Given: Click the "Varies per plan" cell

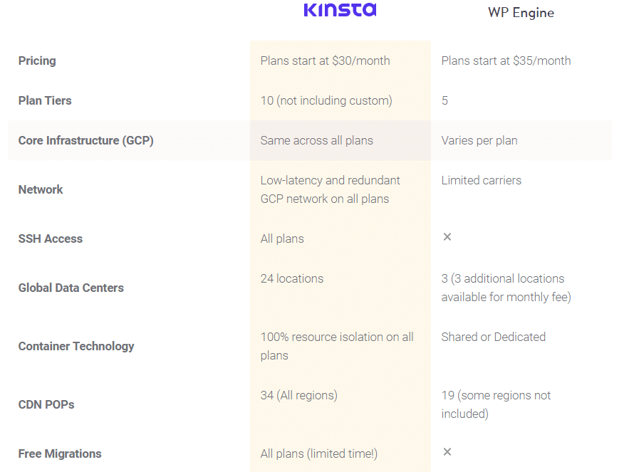Looking at the screenshot, I should pyautogui.click(x=479, y=140).
